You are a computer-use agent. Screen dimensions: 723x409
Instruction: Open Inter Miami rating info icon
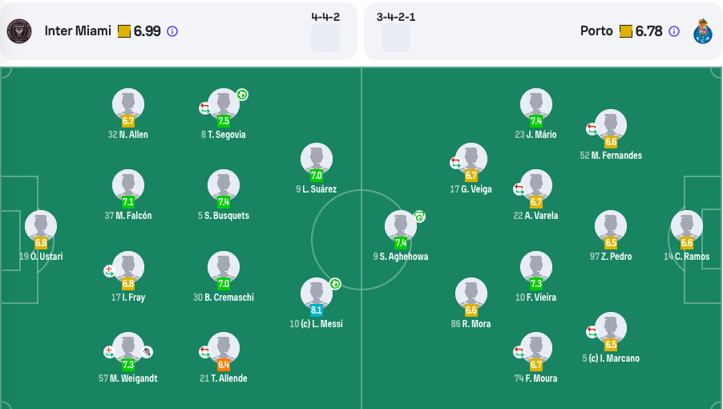pos(172,31)
